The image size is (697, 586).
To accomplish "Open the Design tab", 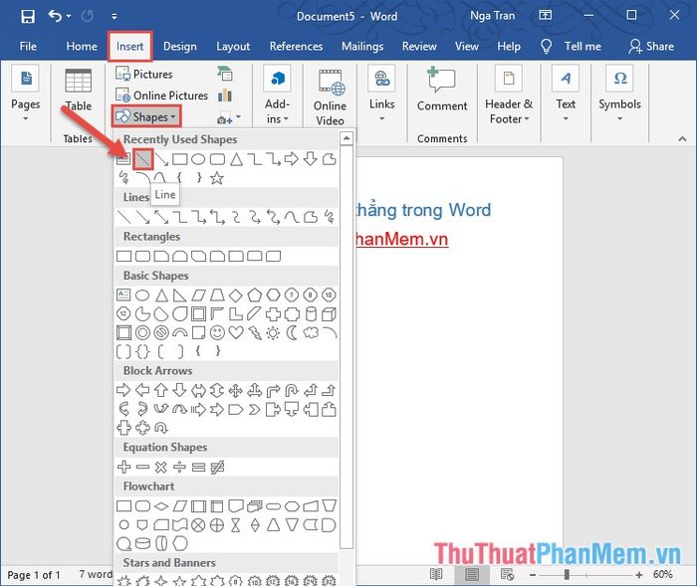I will pos(179,46).
